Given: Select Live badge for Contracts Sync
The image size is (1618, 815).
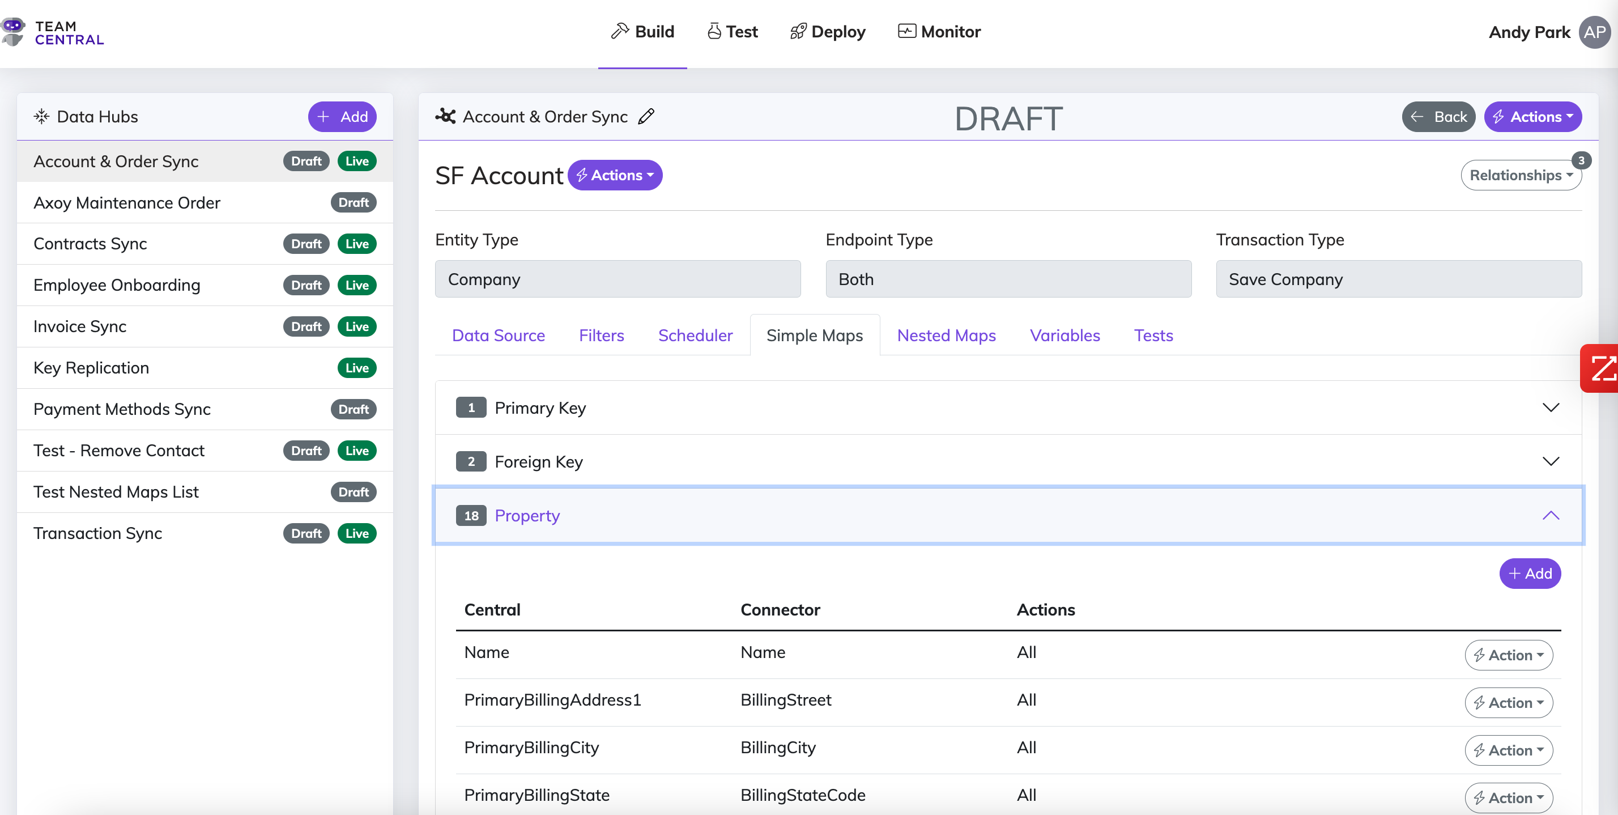Looking at the screenshot, I should pyautogui.click(x=357, y=244).
